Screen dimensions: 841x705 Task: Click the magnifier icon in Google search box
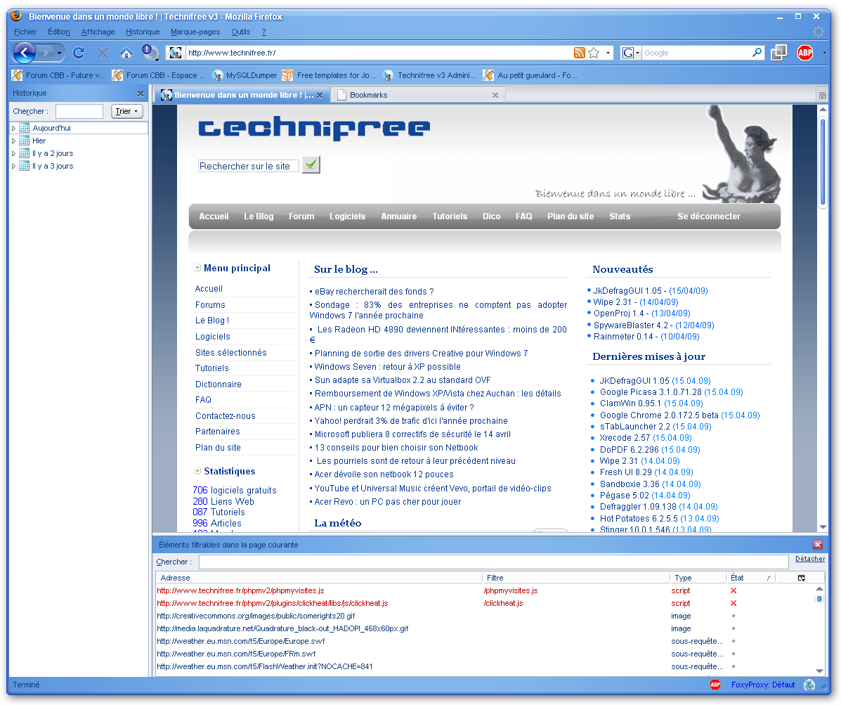tap(757, 53)
